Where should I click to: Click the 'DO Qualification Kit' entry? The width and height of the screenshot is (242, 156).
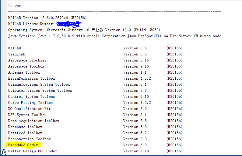(29, 109)
